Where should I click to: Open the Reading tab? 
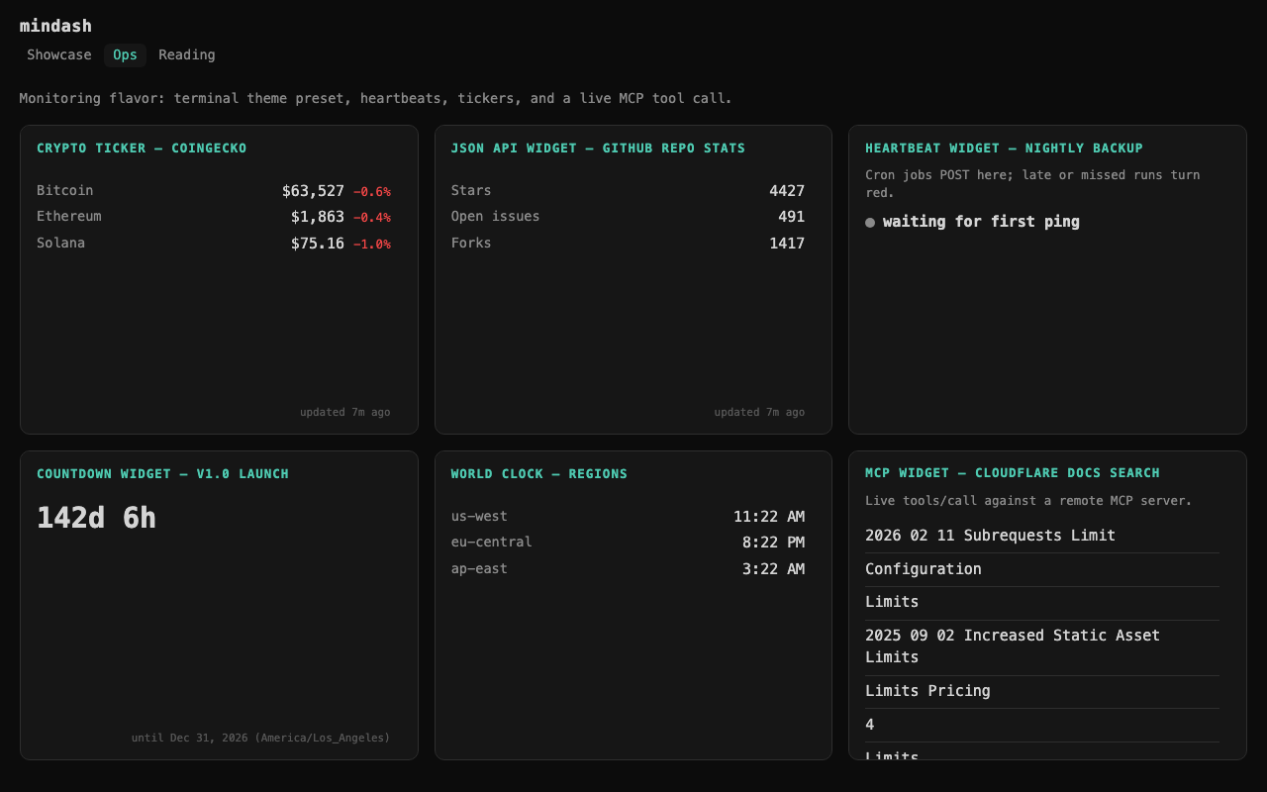187,55
